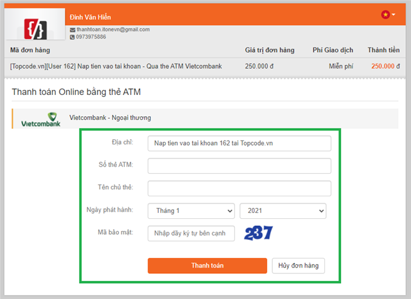Click the Tên chủ thẻ label

pos(116,187)
